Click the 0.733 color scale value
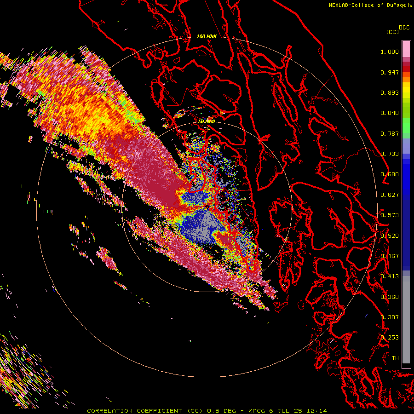This screenshot has height=414, width=414. click(390, 154)
